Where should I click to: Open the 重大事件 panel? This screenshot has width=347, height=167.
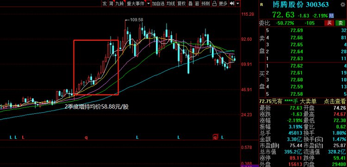(136, 3)
